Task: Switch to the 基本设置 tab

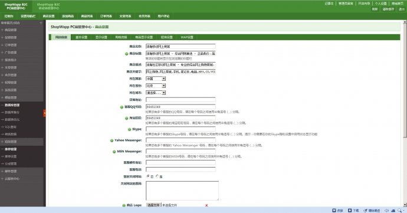Action: pyautogui.click(x=81, y=37)
